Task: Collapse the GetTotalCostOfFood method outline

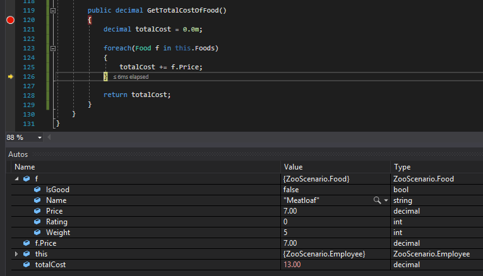Action: pos(54,11)
